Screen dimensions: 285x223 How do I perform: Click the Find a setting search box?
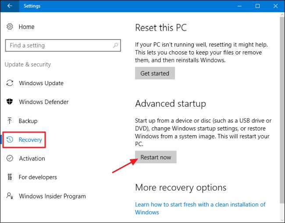point(63,45)
